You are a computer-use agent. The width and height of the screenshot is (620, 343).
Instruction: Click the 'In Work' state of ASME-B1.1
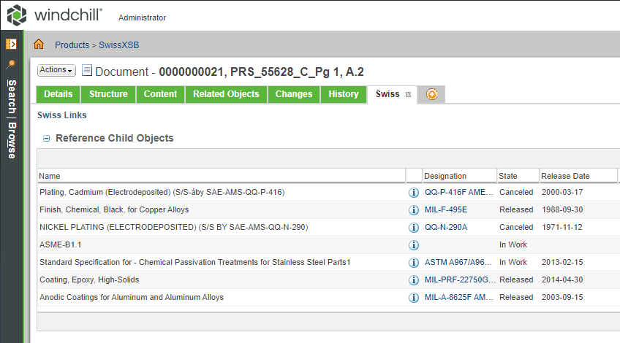[513, 244]
